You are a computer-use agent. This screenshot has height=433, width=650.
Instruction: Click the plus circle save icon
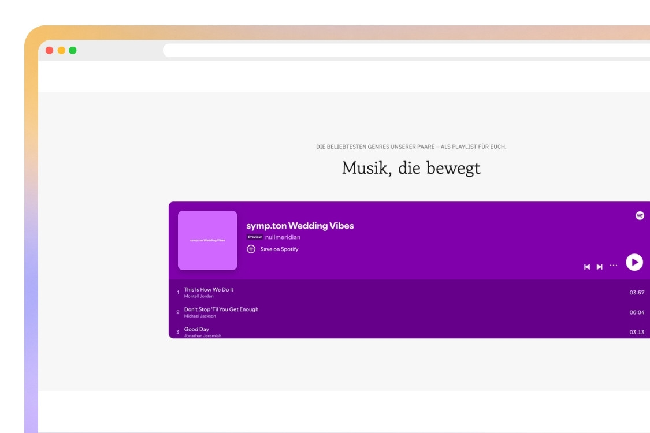251,249
